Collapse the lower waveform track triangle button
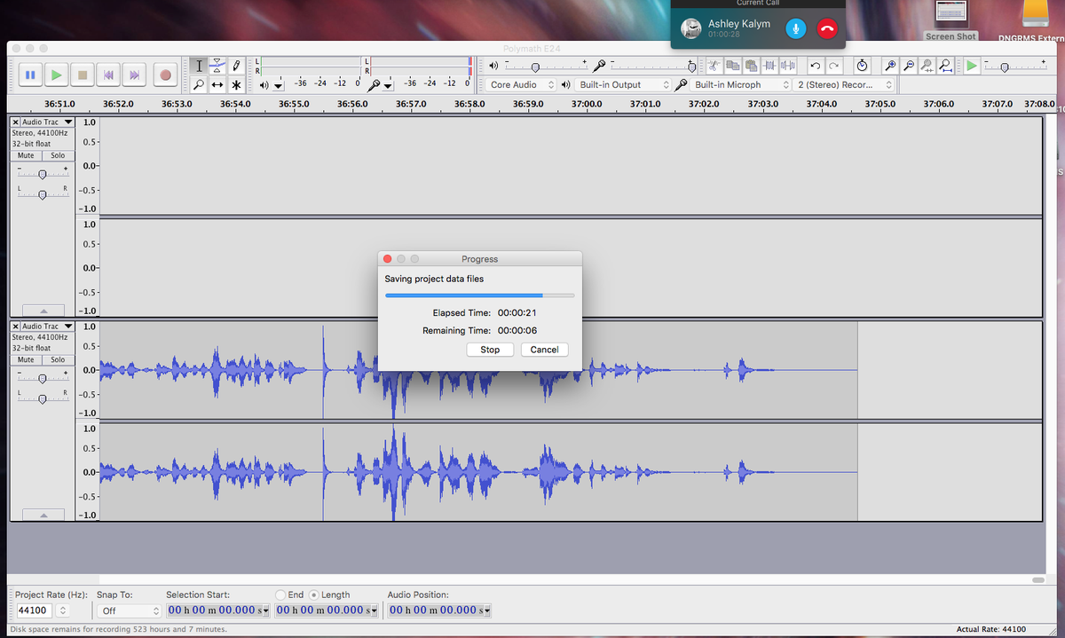This screenshot has height=638, width=1065. pyautogui.click(x=43, y=514)
